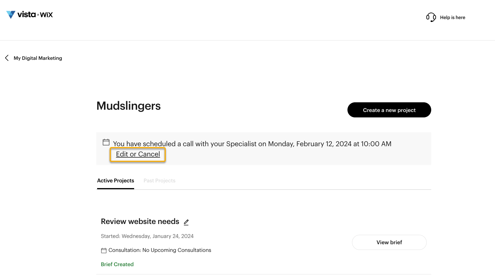This screenshot has height=277, width=495.
Task: Click the calendar icon beside Consultation
Action: [104, 250]
